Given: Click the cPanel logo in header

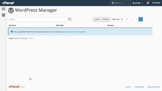Looking at the screenshot, I should pyautogui.click(x=8, y=3).
